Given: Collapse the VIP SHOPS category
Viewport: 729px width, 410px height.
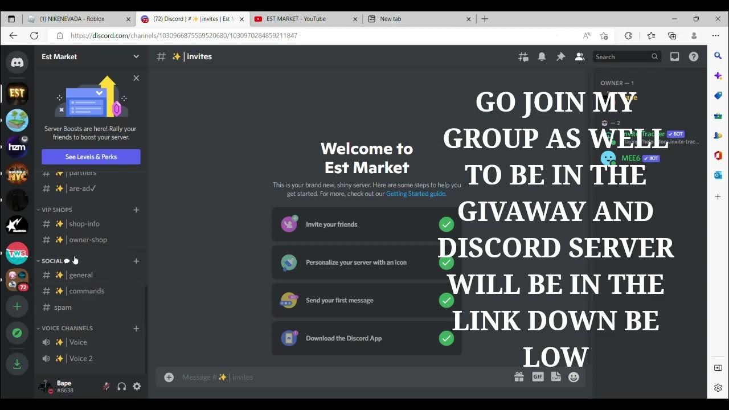Looking at the screenshot, I should tap(56, 210).
